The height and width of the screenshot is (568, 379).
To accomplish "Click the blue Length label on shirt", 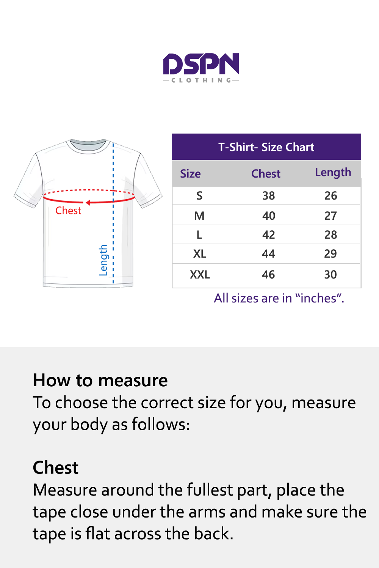I will pos(103,260).
